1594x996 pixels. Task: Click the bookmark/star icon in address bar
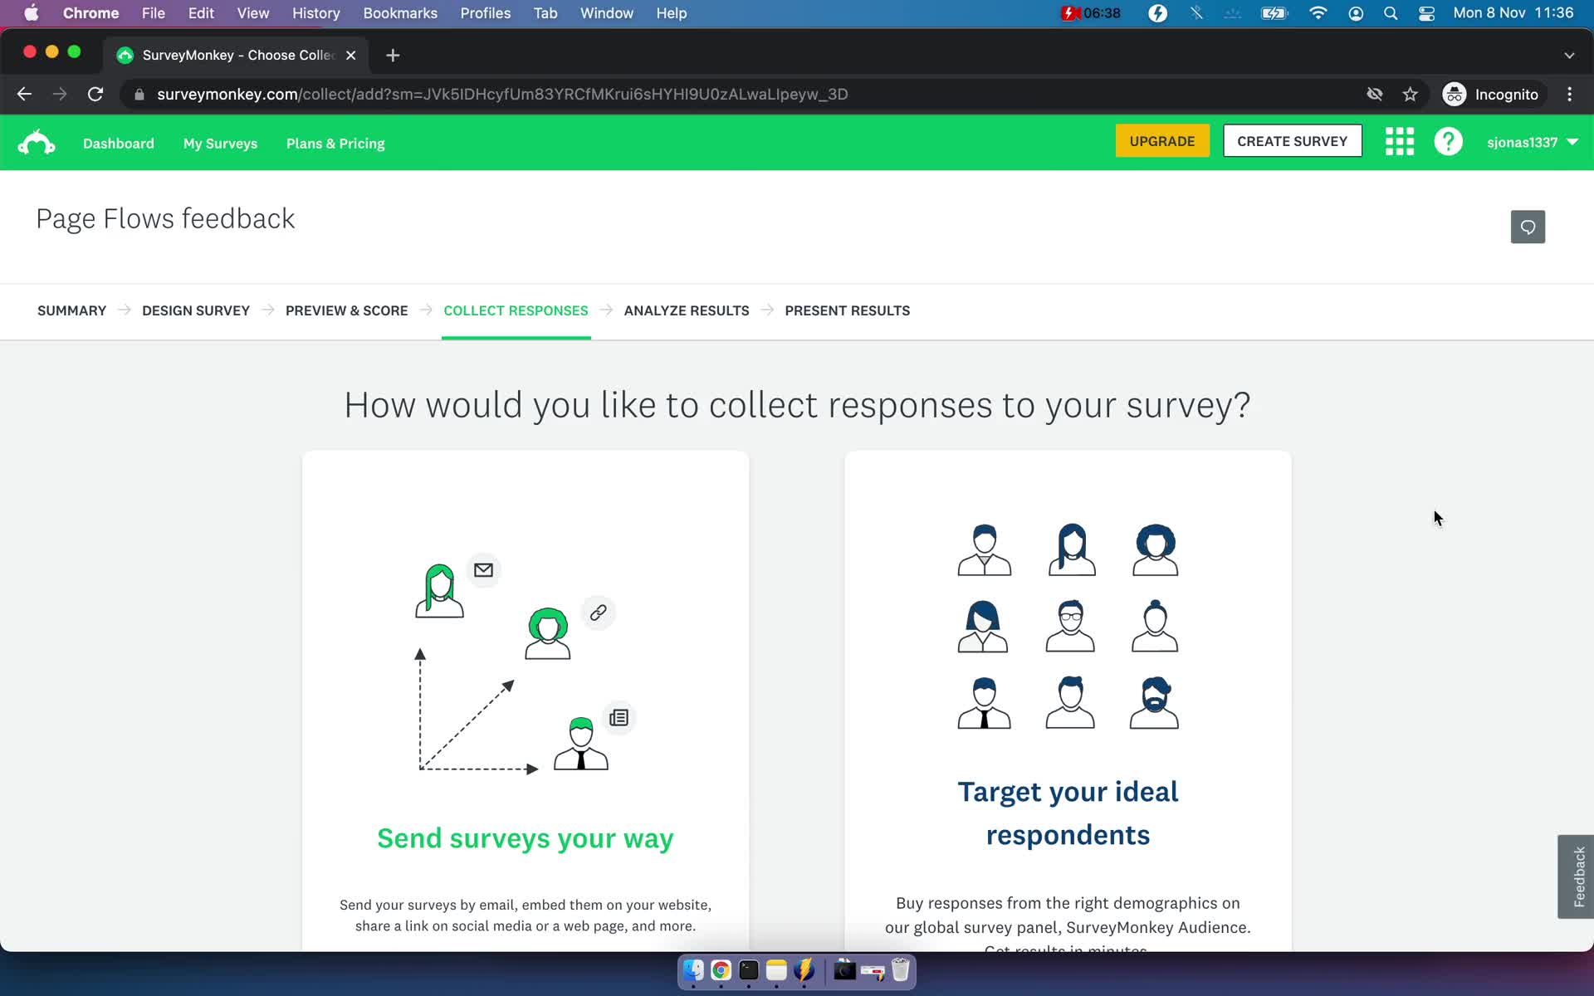pos(1414,94)
